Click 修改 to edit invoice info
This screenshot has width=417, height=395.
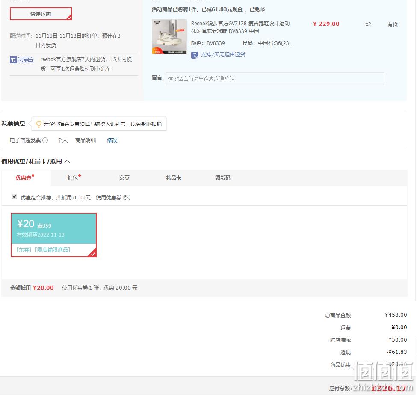click(x=112, y=140)
